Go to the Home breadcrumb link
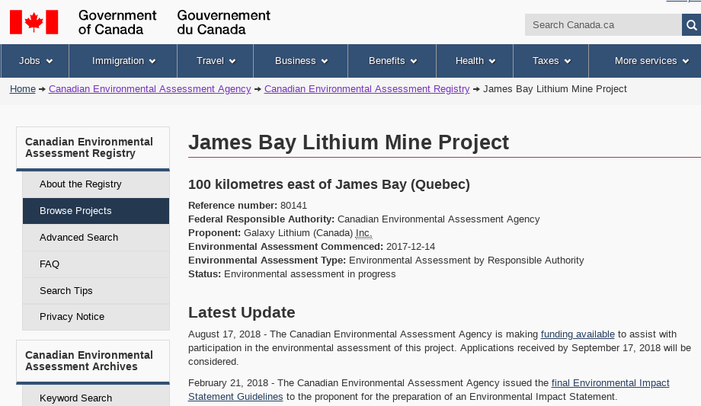The width and height of the screenshot is (701, 406). pos(23,89)
